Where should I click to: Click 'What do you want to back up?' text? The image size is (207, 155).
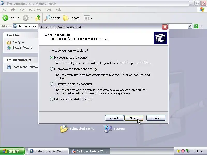pyautogui.click(x=69, y=51)
